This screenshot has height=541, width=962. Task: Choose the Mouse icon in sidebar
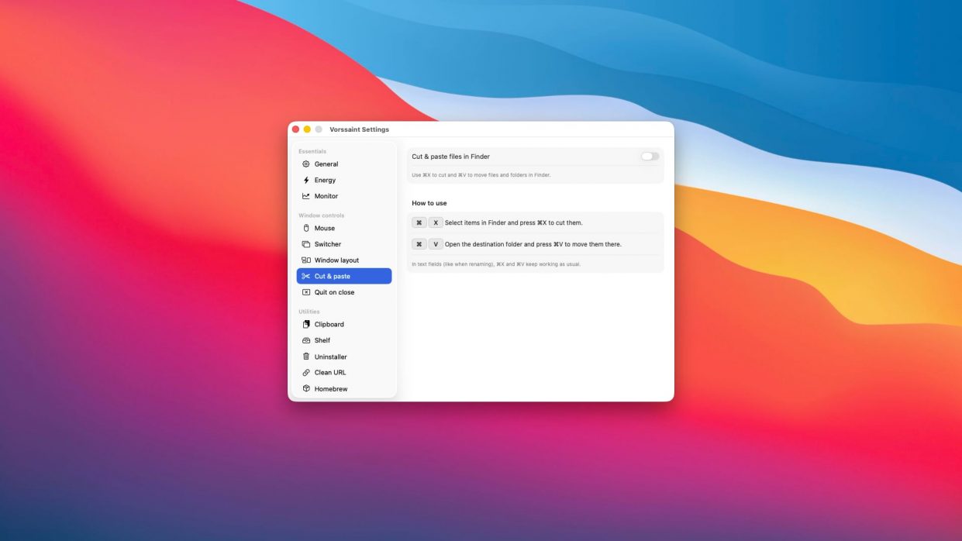[x=306, y=228]
